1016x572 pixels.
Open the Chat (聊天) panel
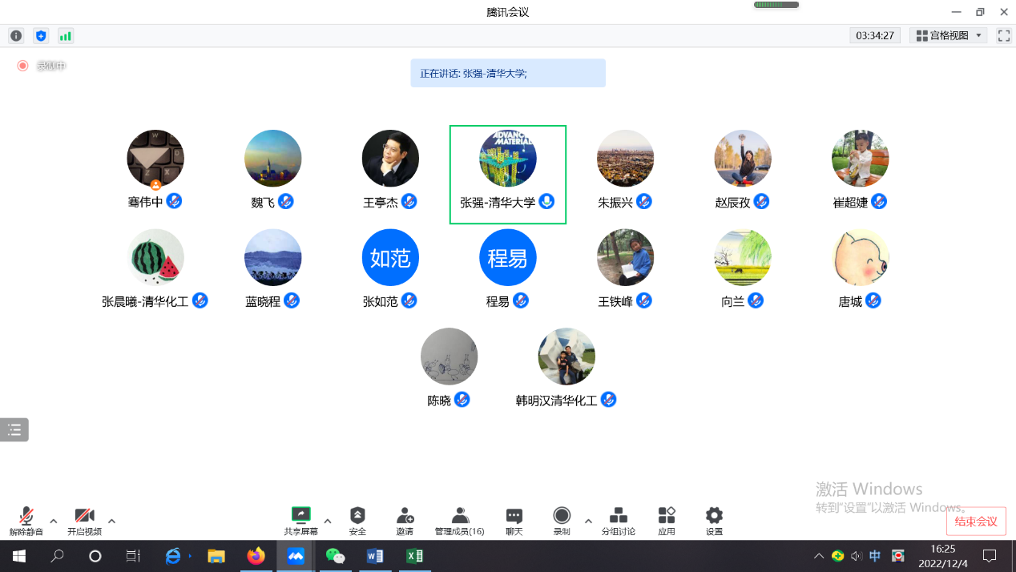(514, 521)
